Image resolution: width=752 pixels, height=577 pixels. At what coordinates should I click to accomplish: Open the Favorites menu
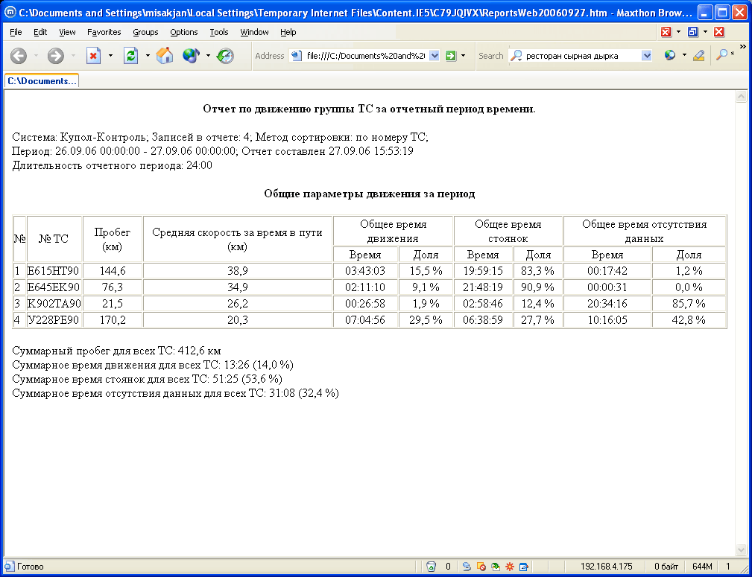tap(104, 32)
